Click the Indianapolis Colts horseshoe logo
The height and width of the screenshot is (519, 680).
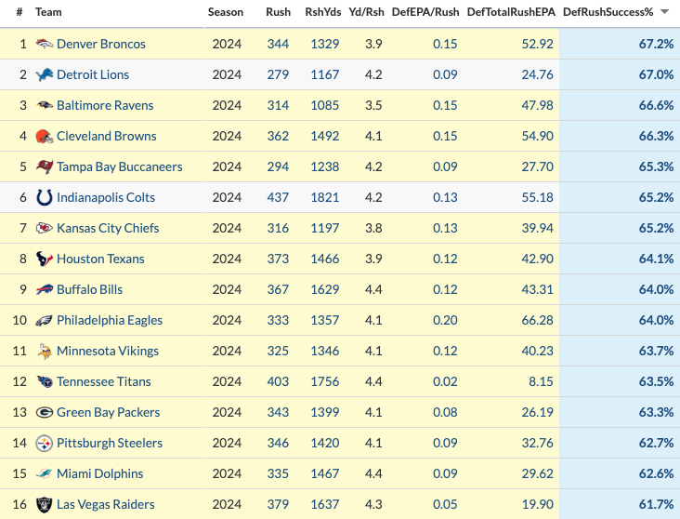click(45, 197)
